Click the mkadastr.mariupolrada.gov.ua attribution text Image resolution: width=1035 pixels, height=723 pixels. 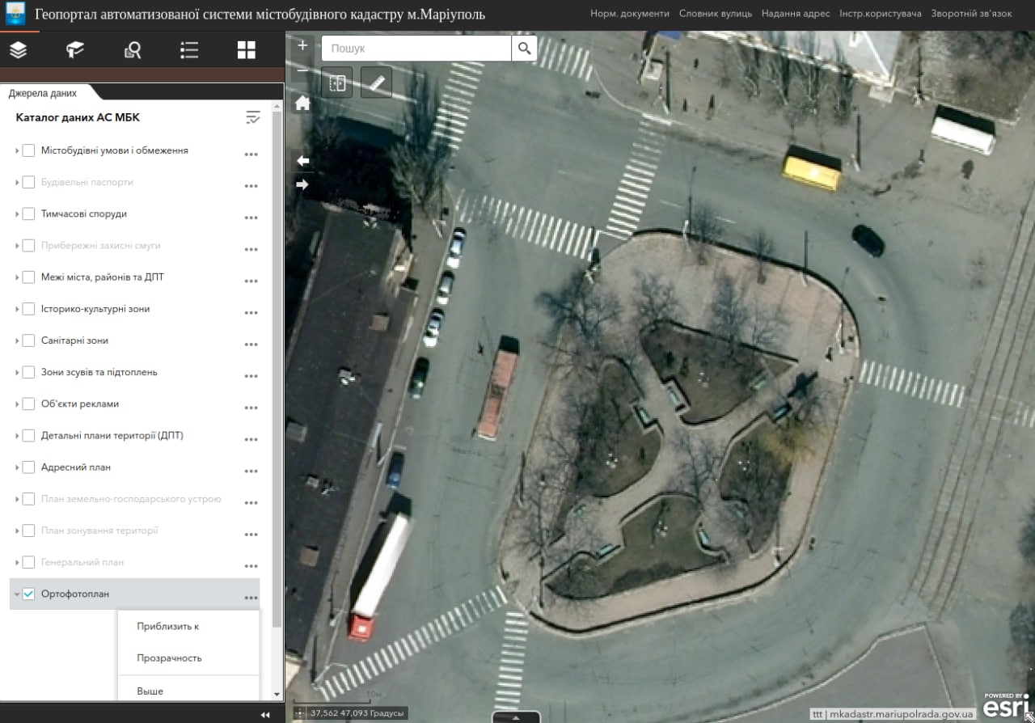[x=901, y=715]
